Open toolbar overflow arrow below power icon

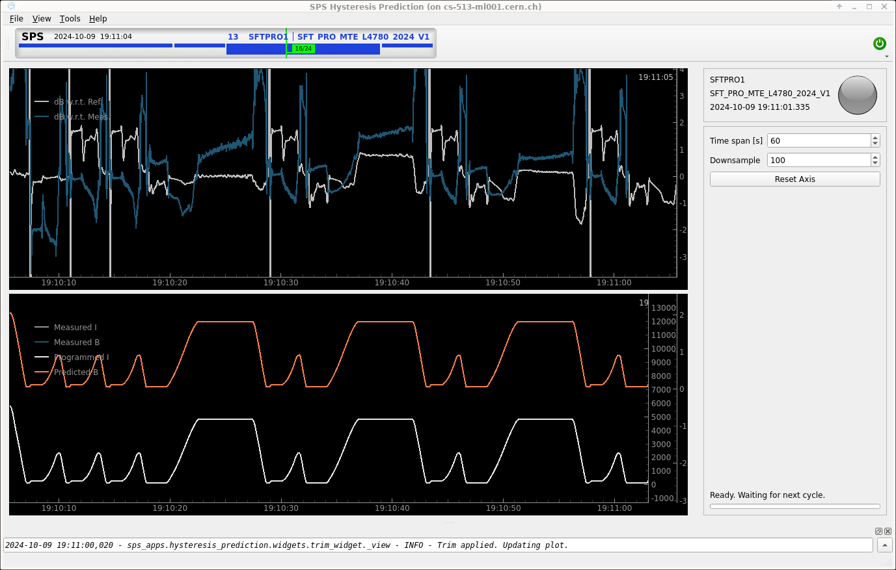[886, 57]
